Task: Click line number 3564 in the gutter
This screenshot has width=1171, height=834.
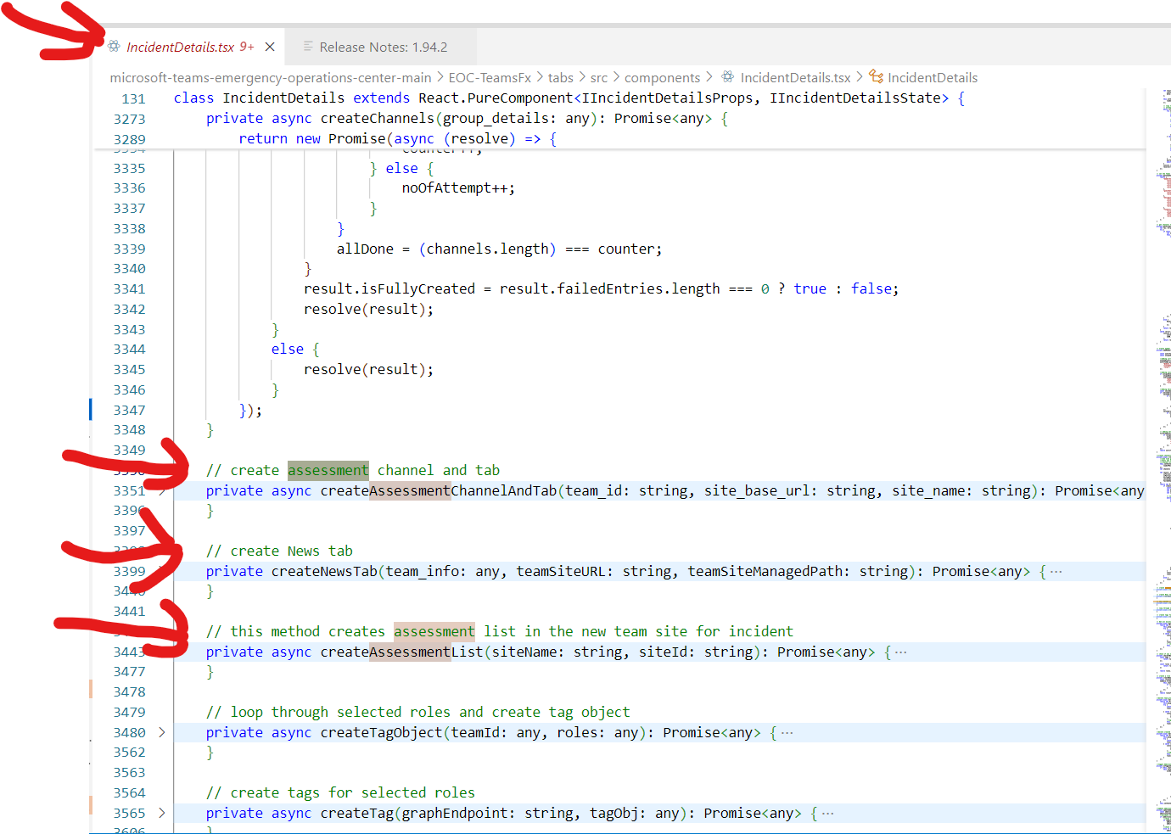Action: point(129,792)
